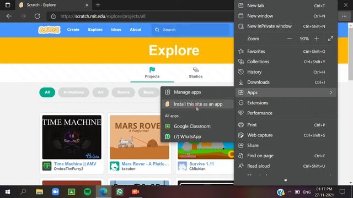Open taskbar search
Image resolution: width=353 pixels, height=198 pixels.
23,192
